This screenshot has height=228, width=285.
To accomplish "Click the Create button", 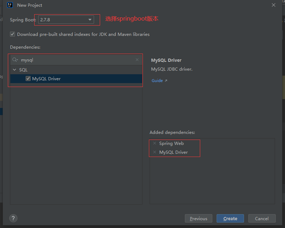I will [x=230, y=218].
